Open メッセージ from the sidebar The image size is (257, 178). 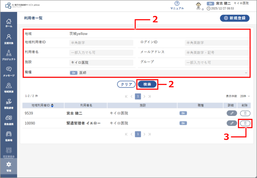click(9, 71)
